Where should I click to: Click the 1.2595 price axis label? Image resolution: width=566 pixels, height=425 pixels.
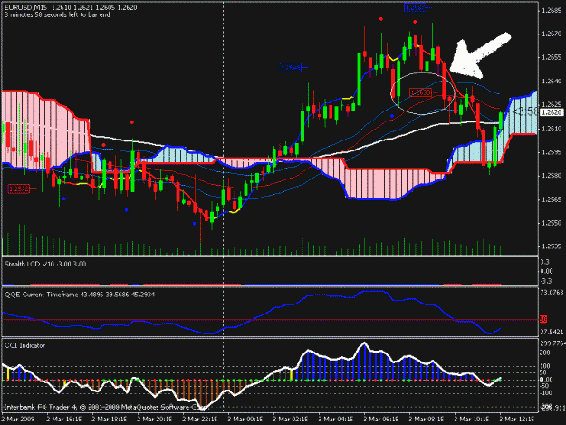(552, 152)
